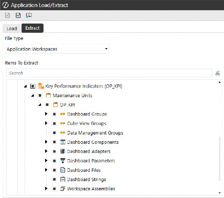
Task: Expand the Dashboard Groups node
Action: point(46,114)
